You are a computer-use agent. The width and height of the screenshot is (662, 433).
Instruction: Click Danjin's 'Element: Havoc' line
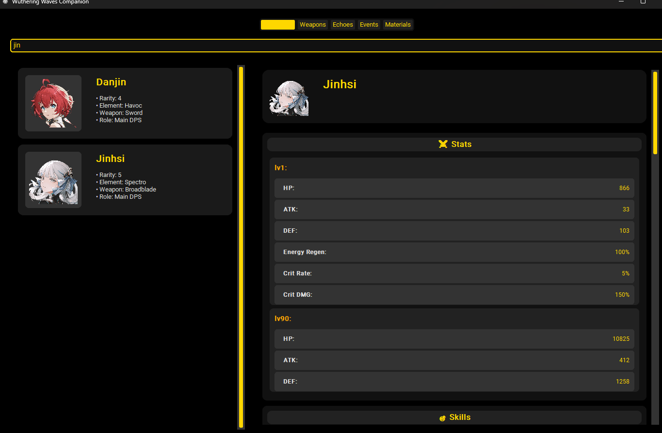(119, 106)
